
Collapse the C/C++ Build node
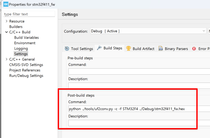6,32
